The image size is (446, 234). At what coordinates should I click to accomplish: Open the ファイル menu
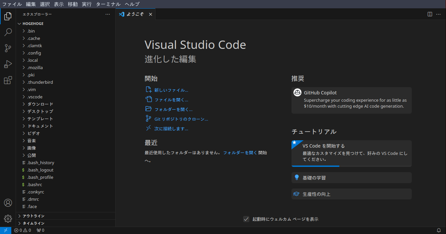click(x=12, y=4)
